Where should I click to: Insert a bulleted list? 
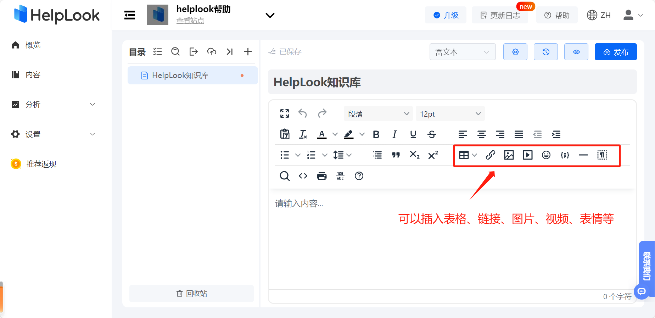pos(285,155)
